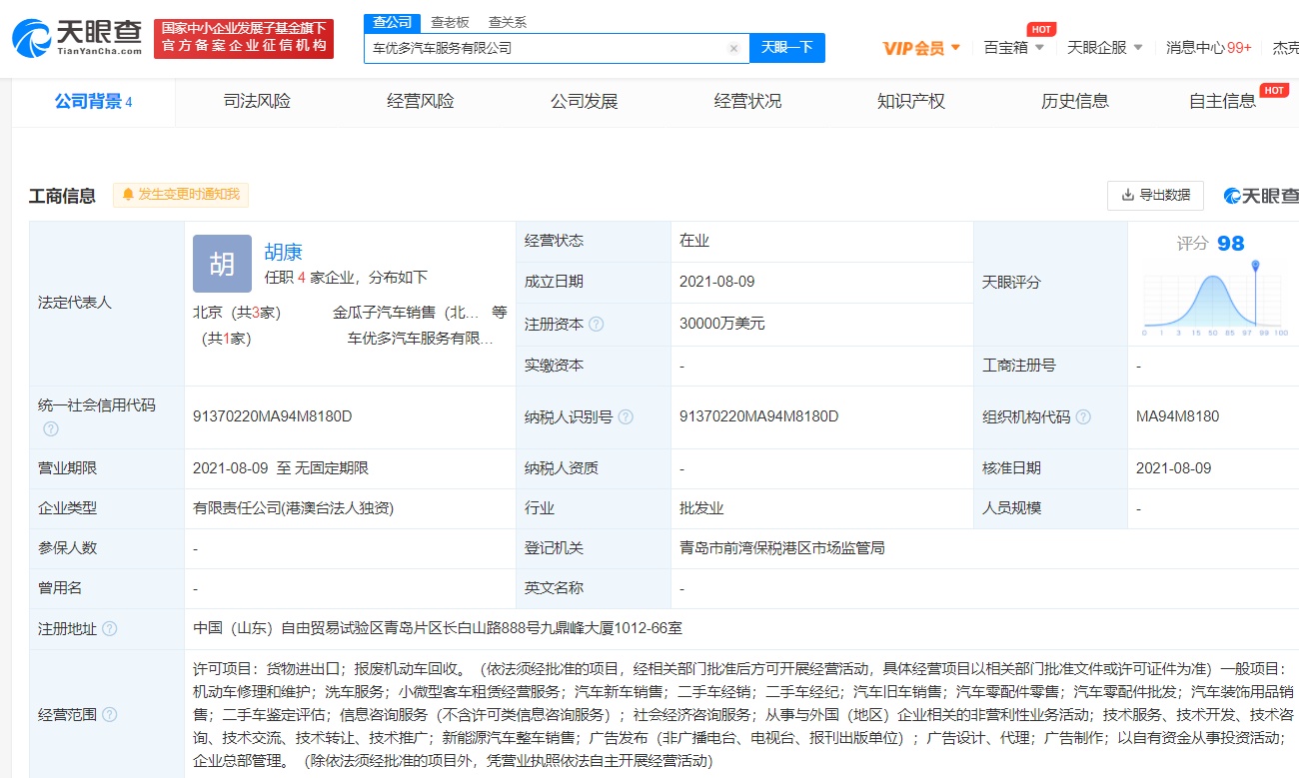Image resolution: width=1299 pixels, height=778 pixels.
Task: Click the 胡 avatar tile
Action: (222, 264)
